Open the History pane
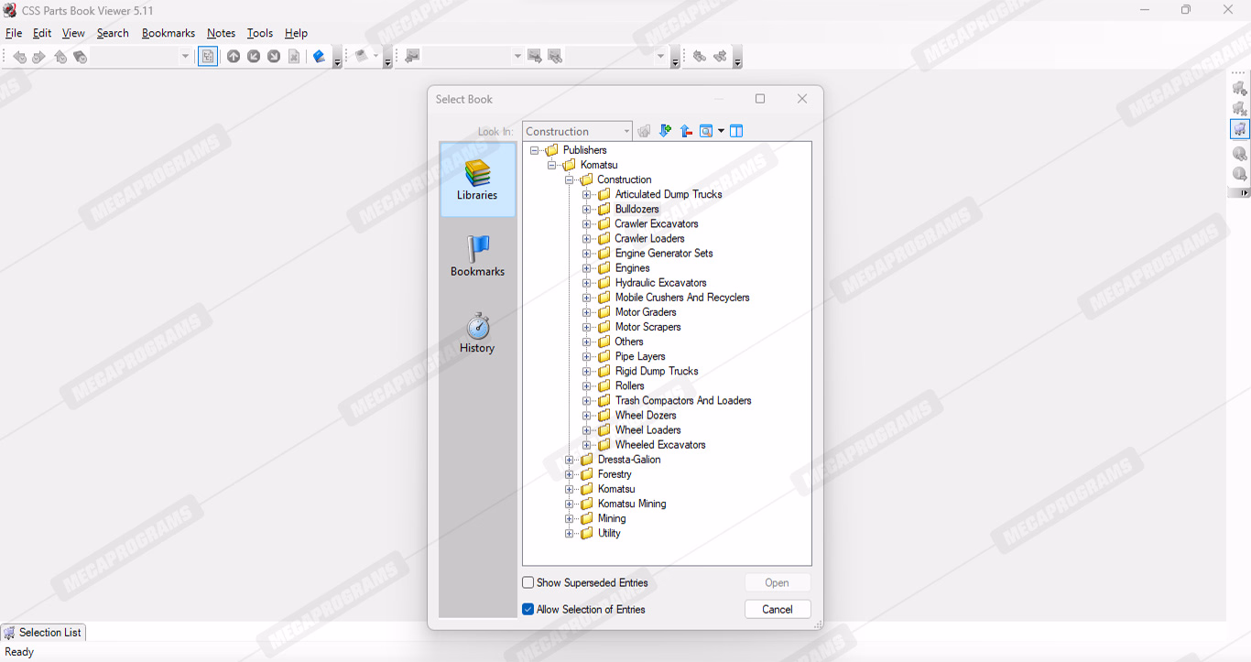 (477, 332)
